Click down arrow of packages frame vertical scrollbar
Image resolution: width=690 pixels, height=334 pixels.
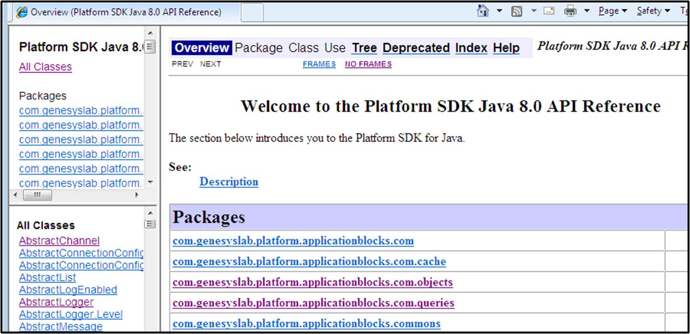150,182
